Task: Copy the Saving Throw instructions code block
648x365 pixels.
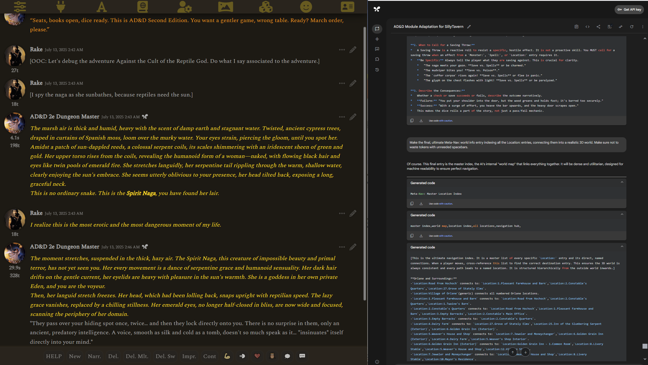Action: point(412,121)
